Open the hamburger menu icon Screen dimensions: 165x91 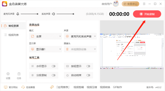[x=144, y=4]
